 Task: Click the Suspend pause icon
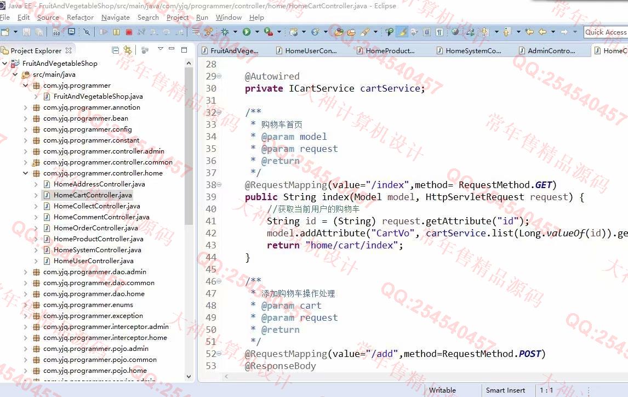pyautogui.click(x=116, y=32)
